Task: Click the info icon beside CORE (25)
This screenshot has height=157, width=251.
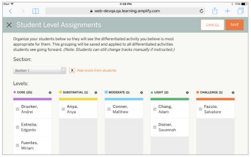Action: click(50, 92)
